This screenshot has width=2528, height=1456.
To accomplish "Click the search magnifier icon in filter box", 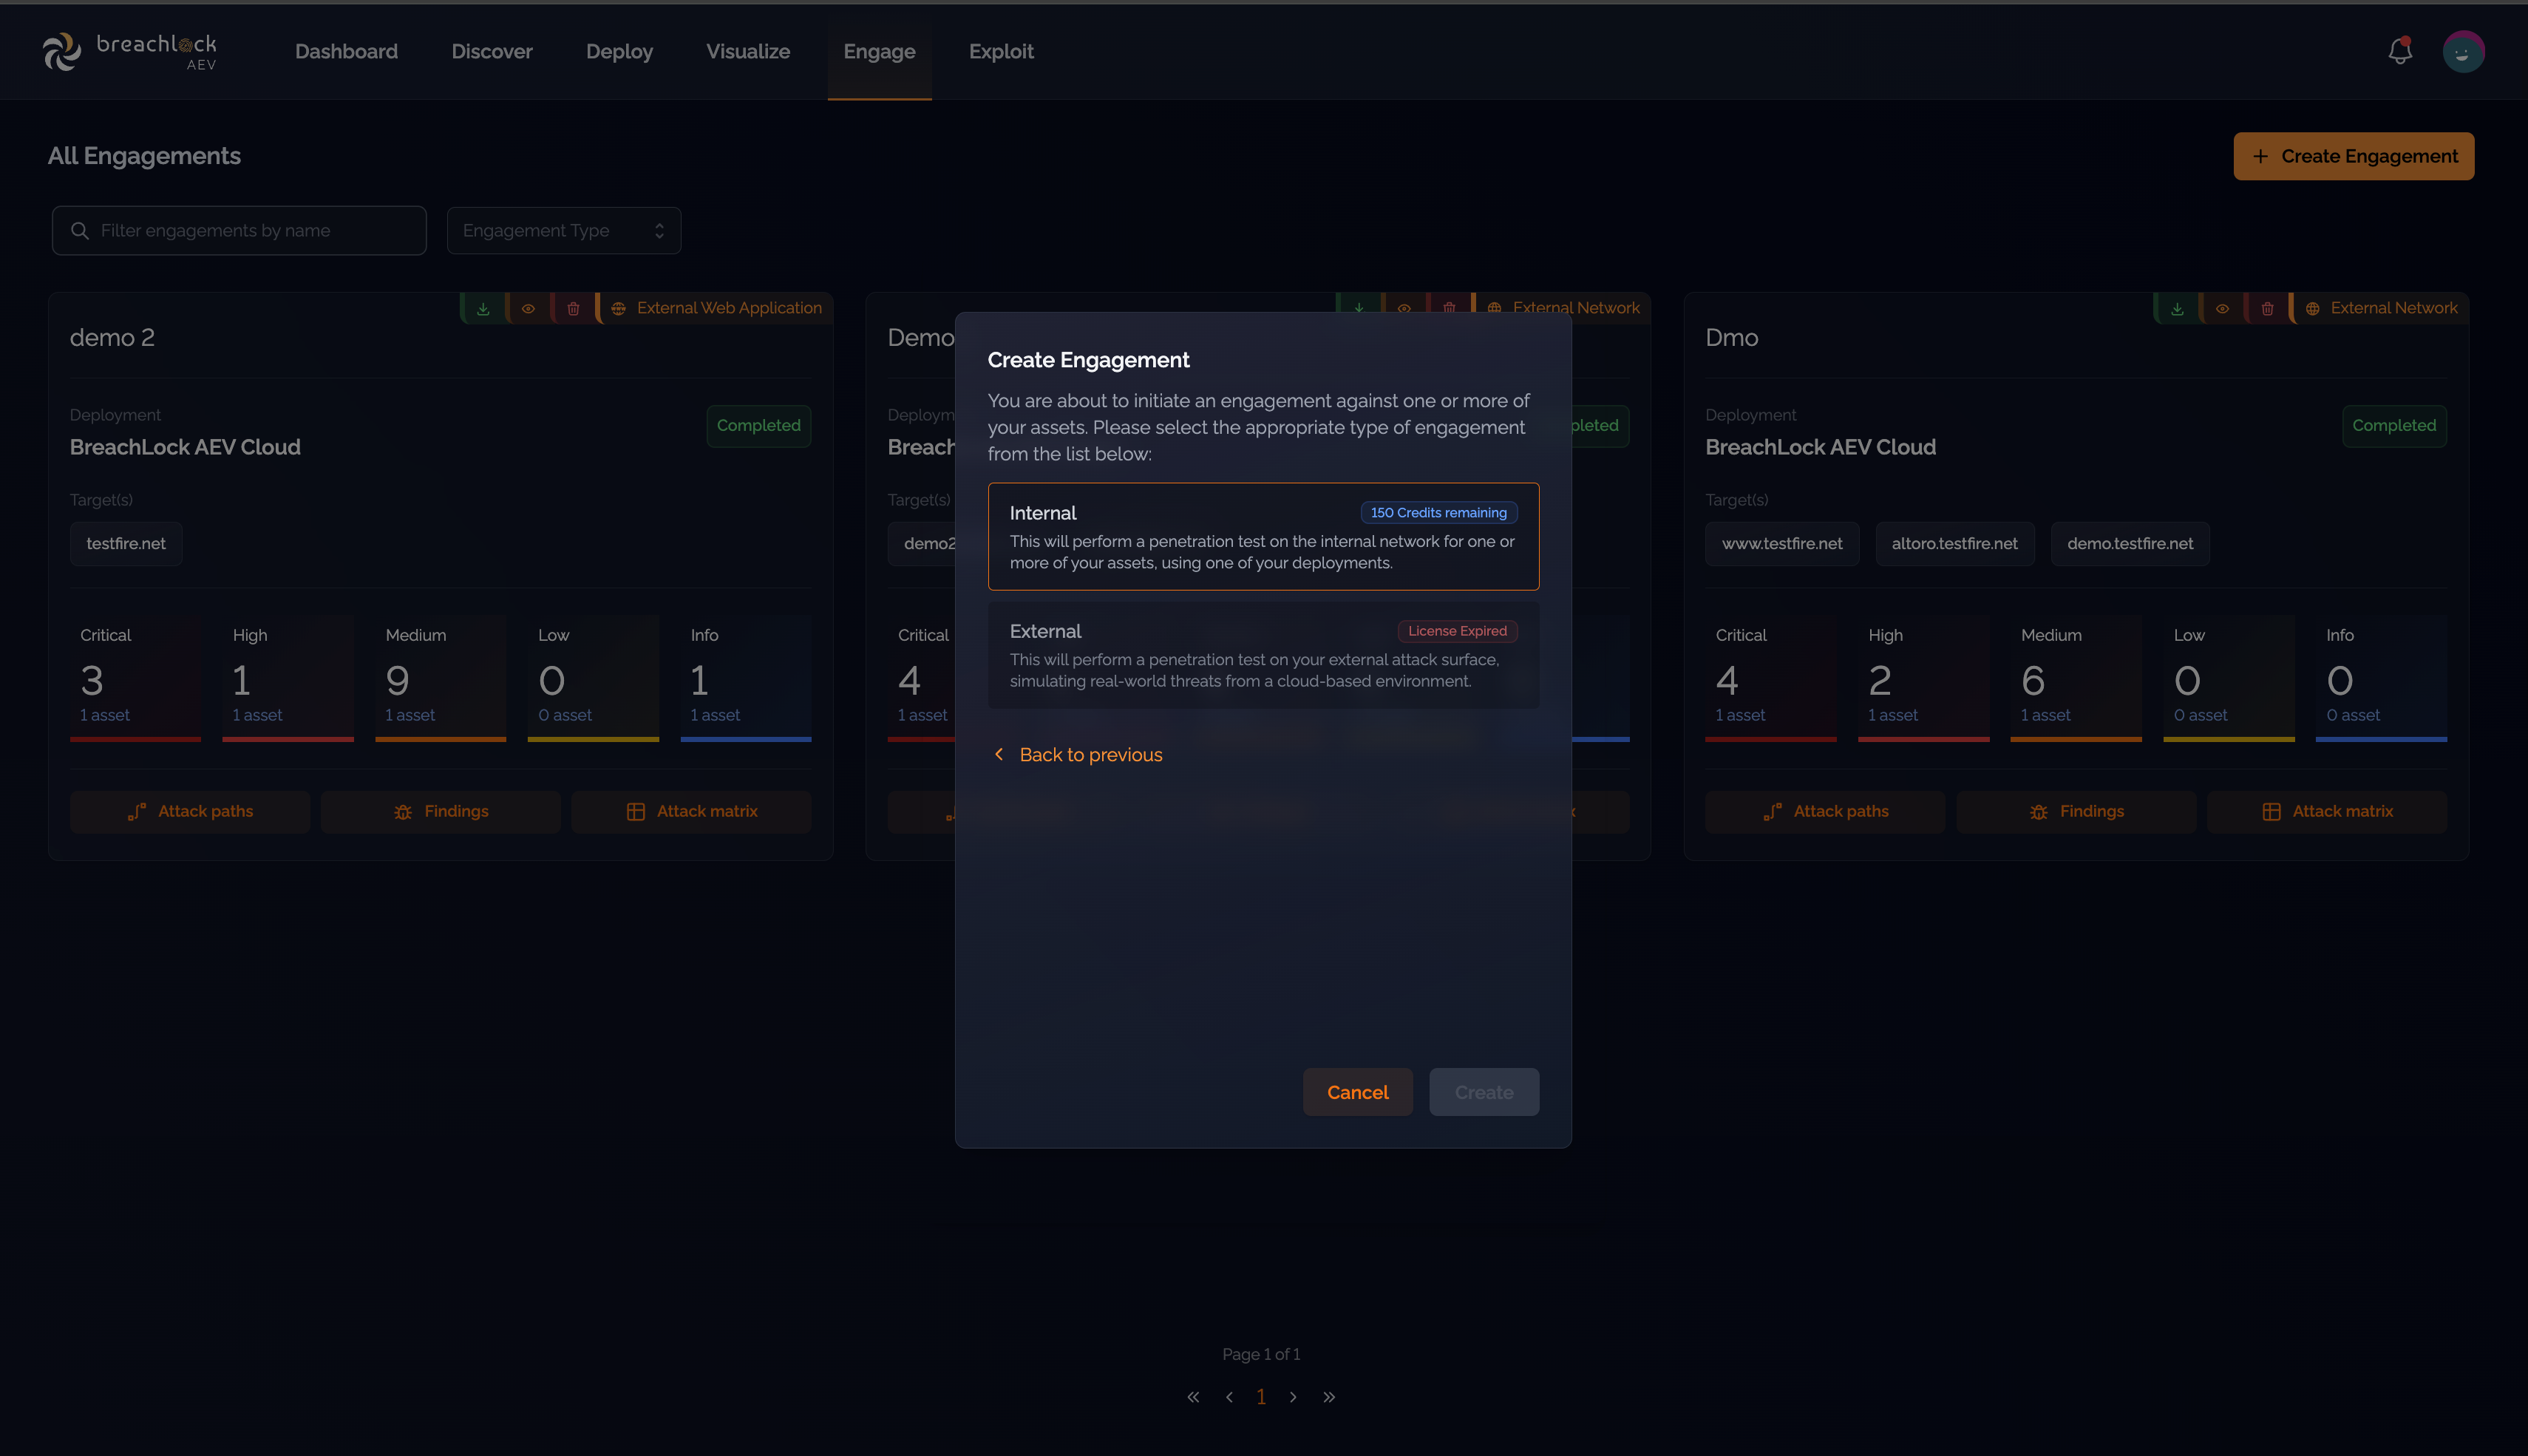I will tap(80, 231).
